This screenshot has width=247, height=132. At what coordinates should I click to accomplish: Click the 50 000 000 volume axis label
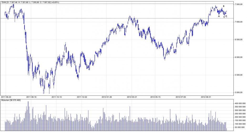click(x=240, y=127)
